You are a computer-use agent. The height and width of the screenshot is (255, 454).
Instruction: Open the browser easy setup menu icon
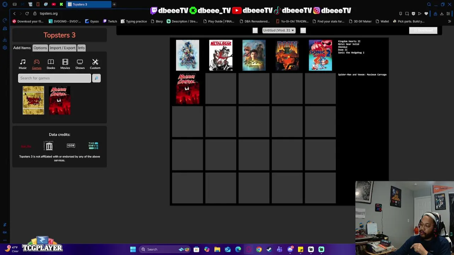[x=448, y=13]
